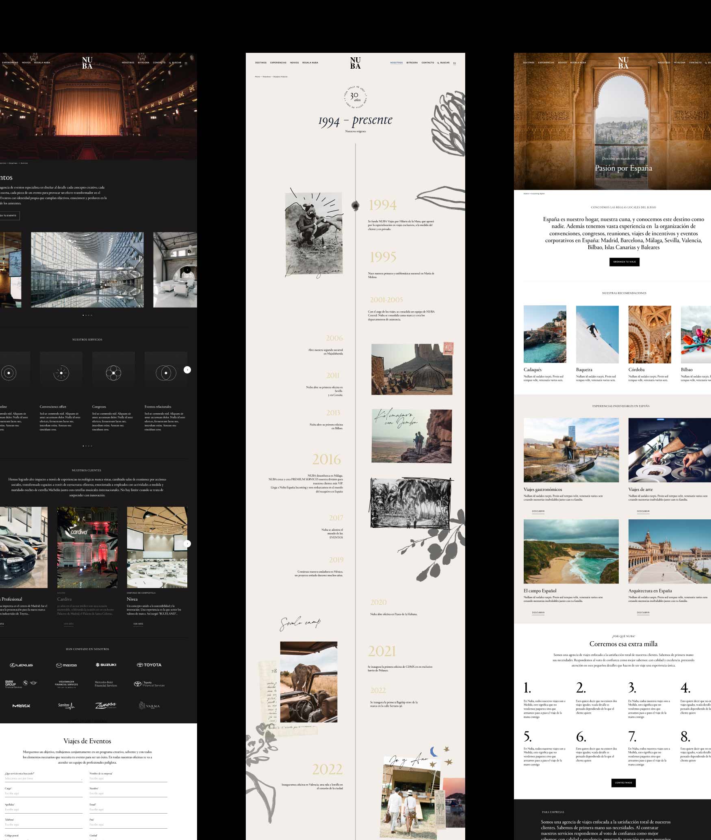This screenshot has height=840, width=711.
Task: Click the 'Nombre de tu empresa' input field
Action: [128, 779]
